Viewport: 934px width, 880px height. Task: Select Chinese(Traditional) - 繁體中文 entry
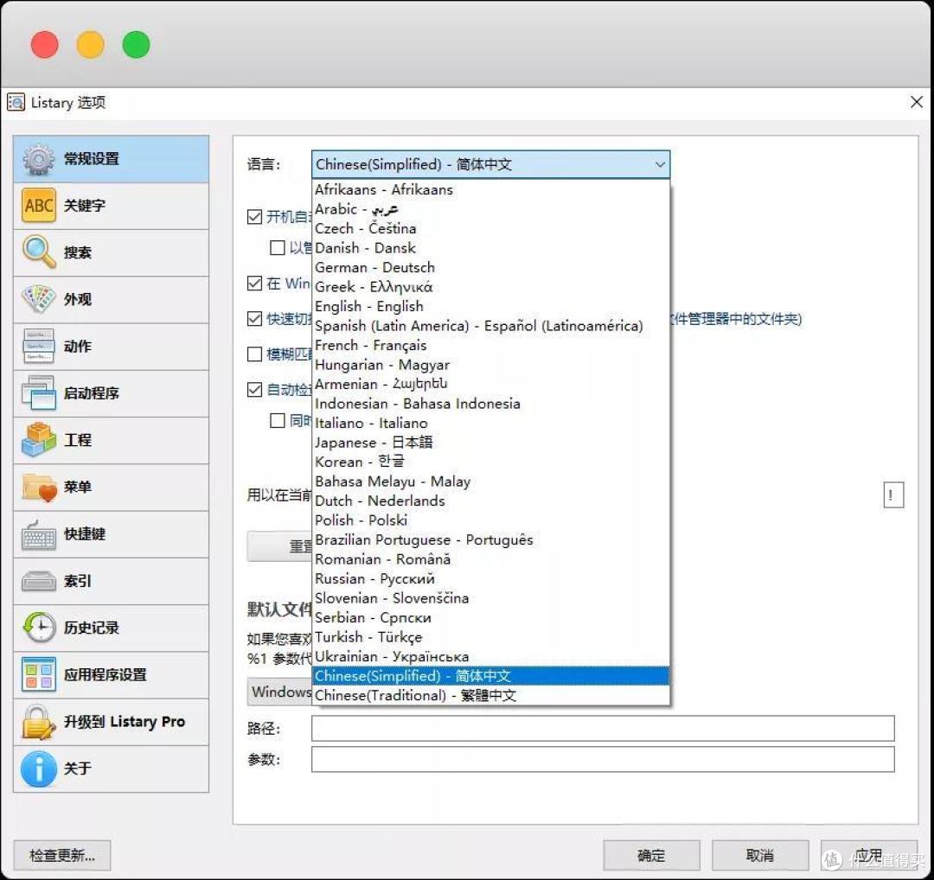coord(491,695)
